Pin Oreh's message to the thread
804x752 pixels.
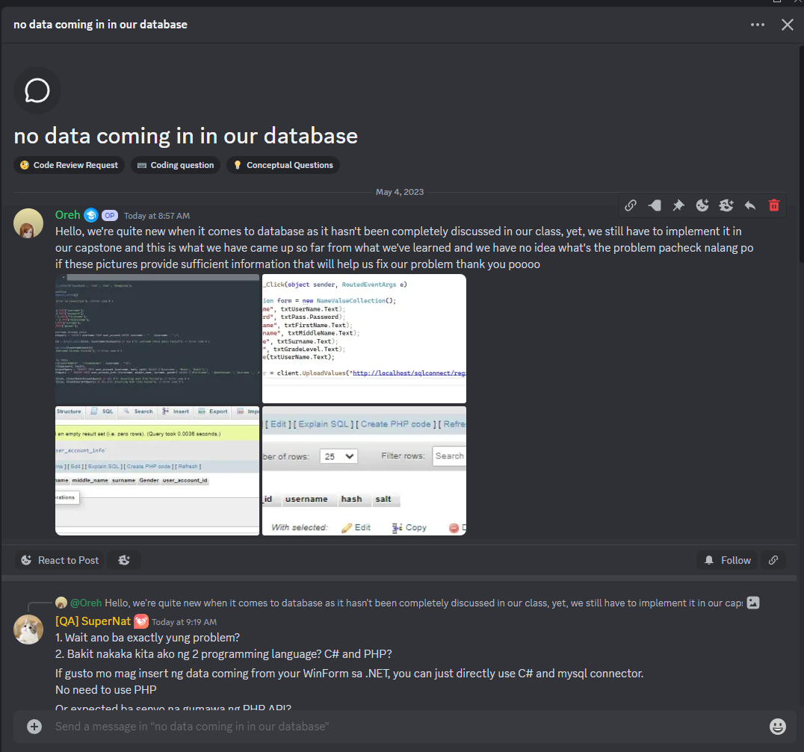click(678, 205)
